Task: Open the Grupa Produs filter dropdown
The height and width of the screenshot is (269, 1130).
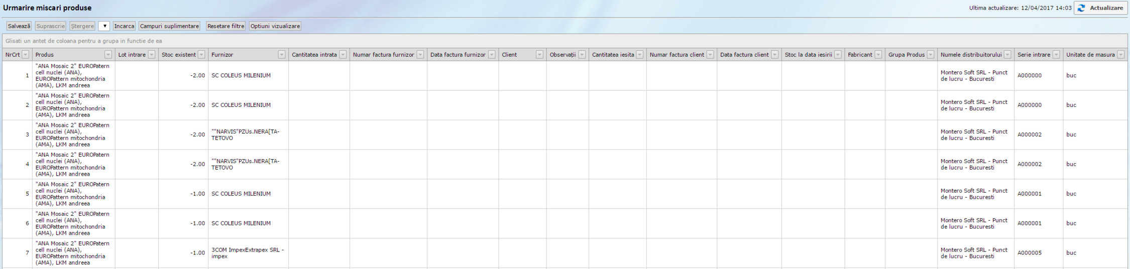Action: (x=930, y=55)
